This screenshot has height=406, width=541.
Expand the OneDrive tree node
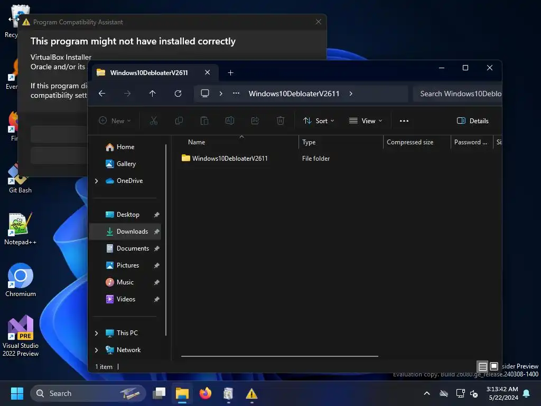97,181
